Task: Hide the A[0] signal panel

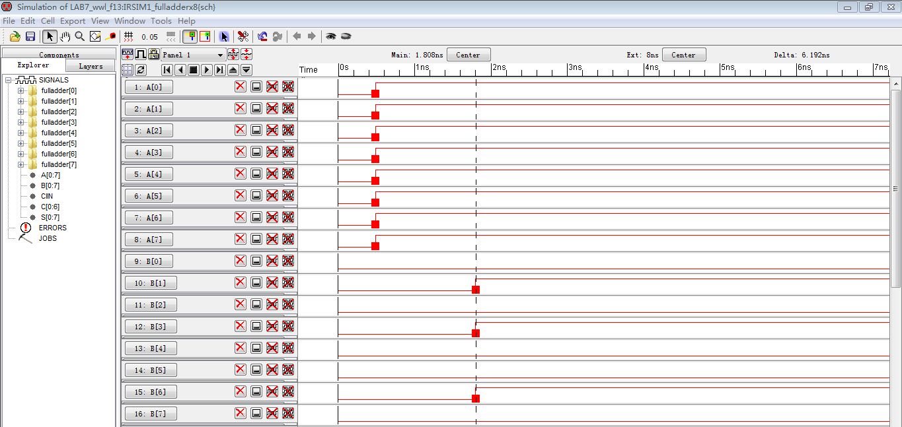Action: [x=256, y=86]
